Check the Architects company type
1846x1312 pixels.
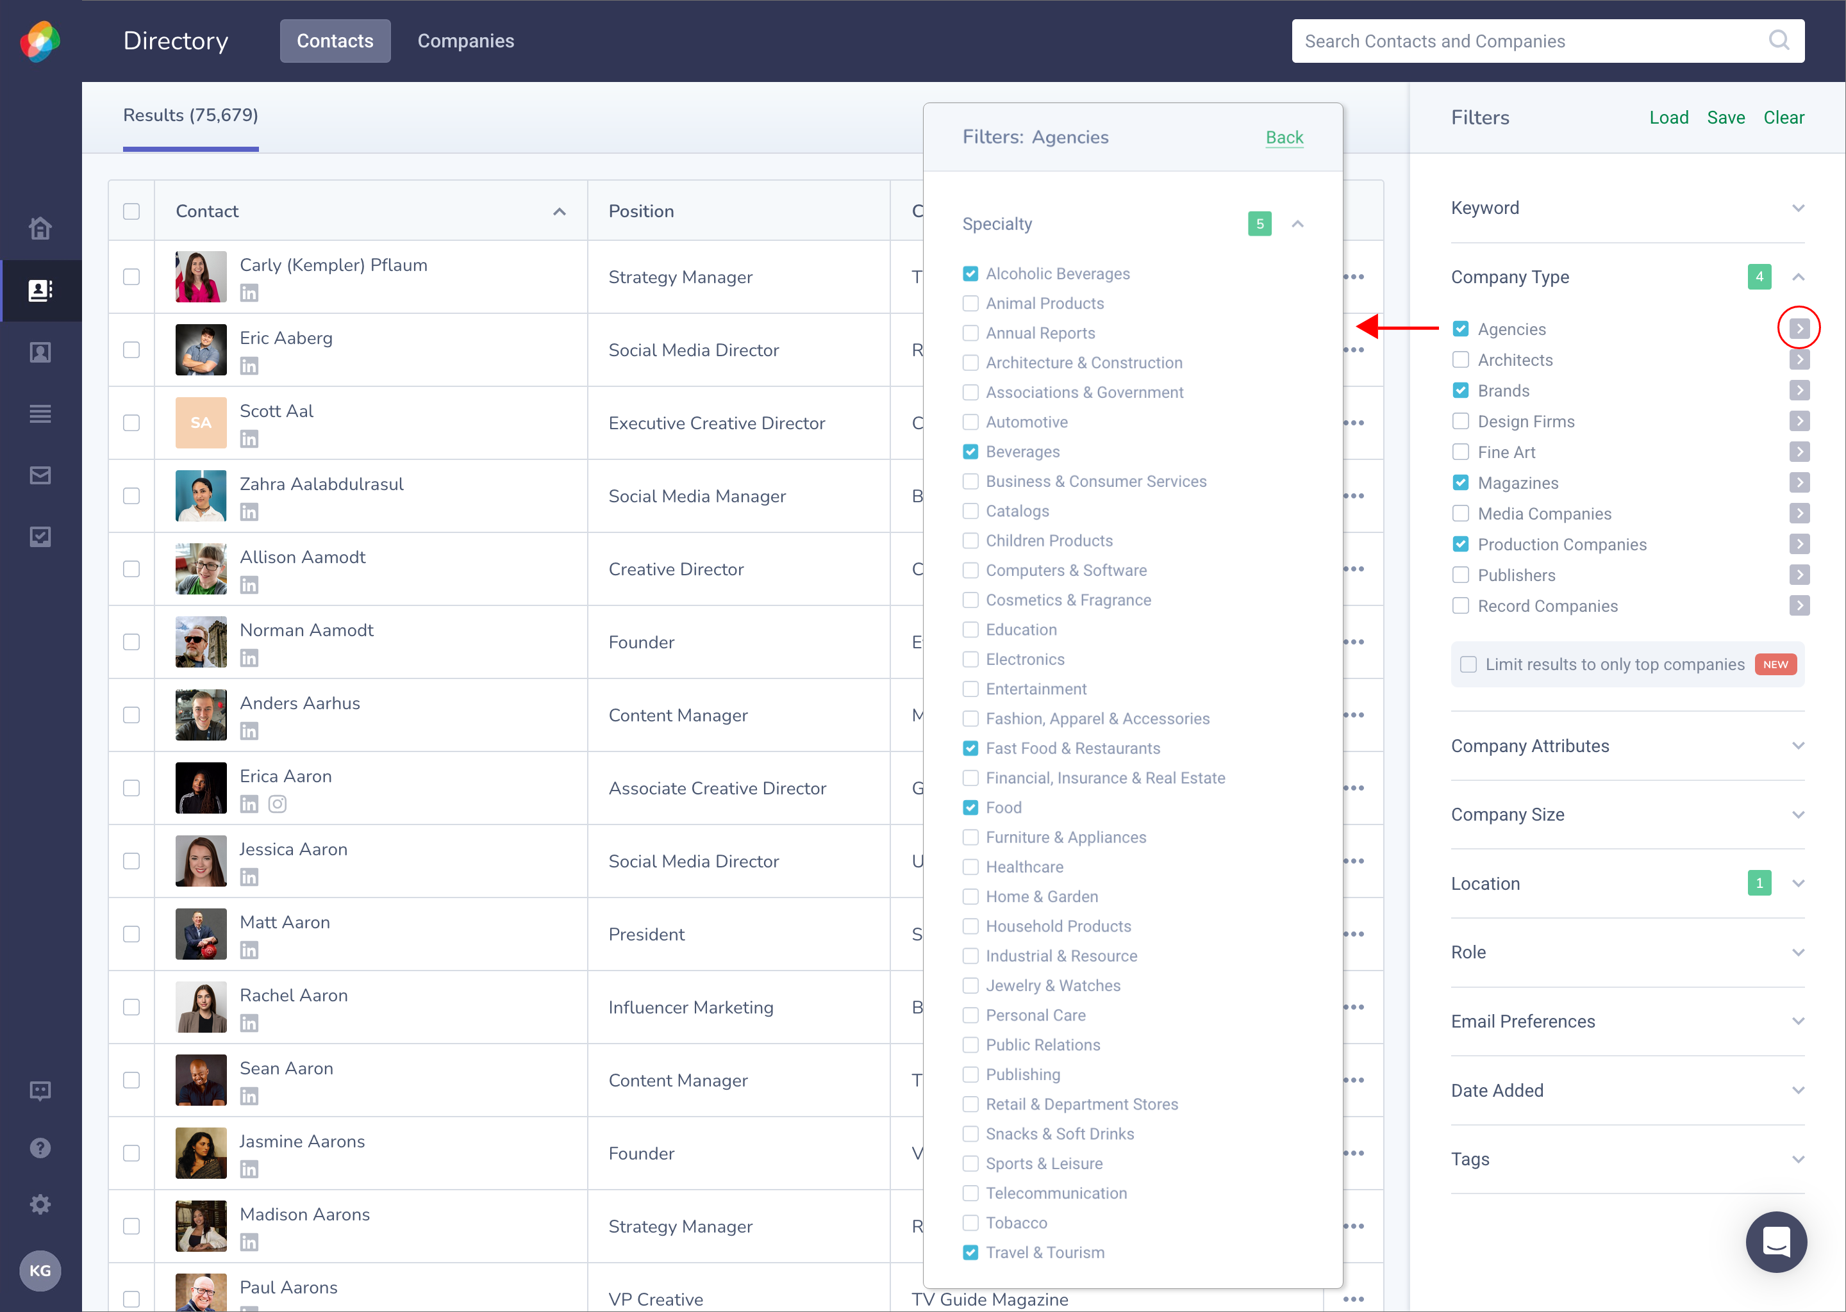tap(1461, 359)
